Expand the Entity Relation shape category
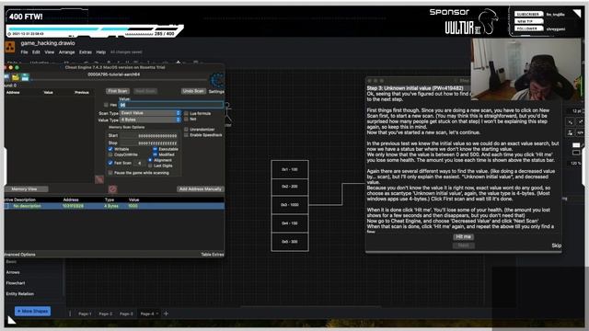 coord(20,294)
